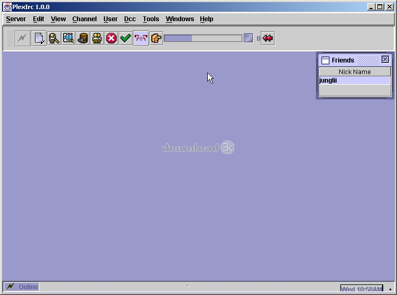Open the View menu
Viewport: 397px width, 295px height.
tap(58, 19)
